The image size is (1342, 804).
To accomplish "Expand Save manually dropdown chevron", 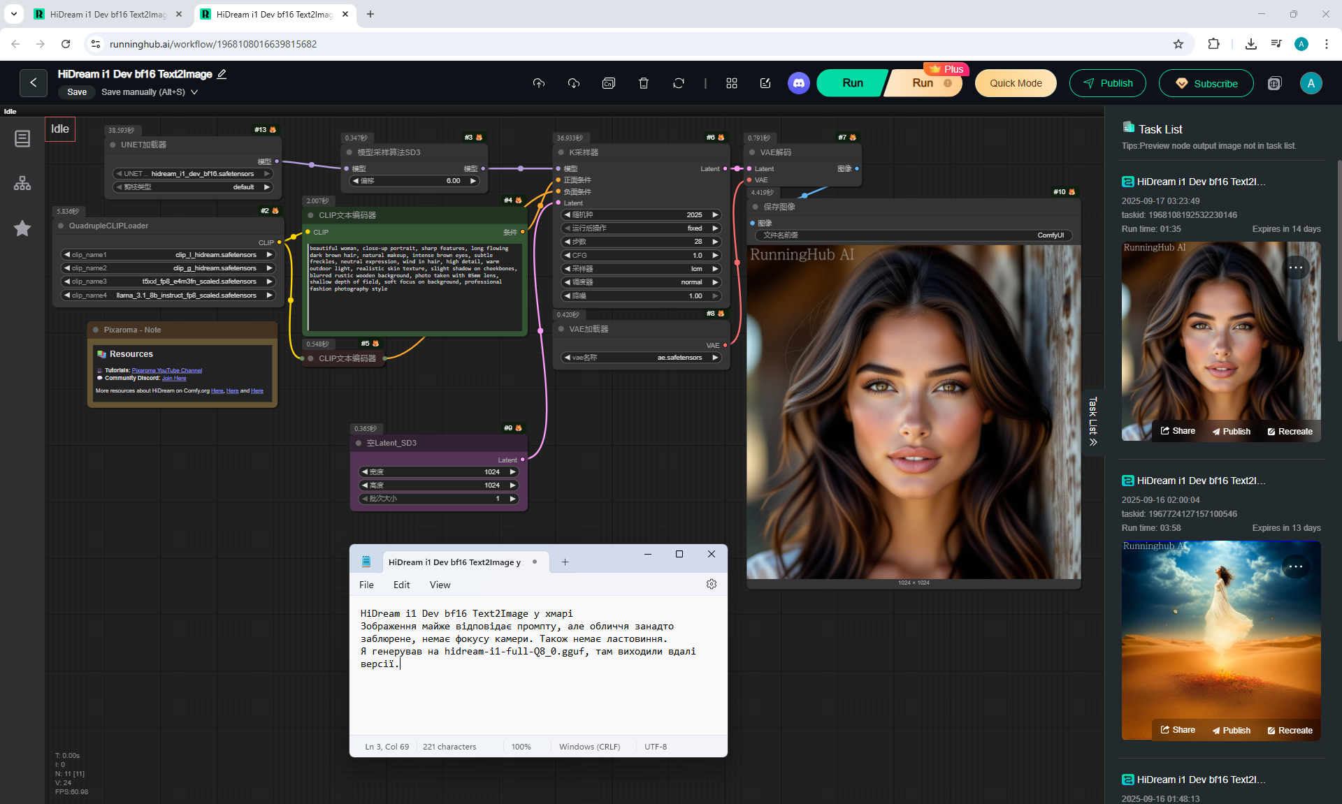I will pos(194,92).
